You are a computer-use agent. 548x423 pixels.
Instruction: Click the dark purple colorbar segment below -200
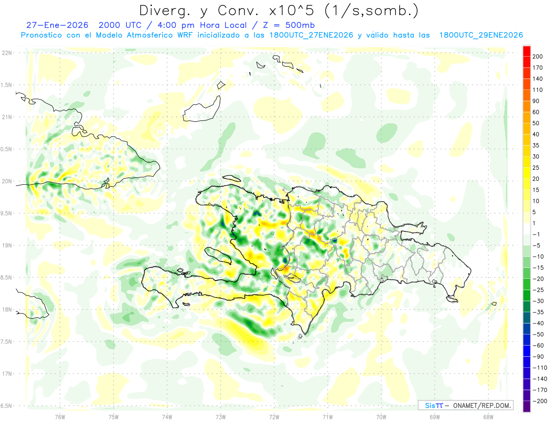click(x=527, y=406)
